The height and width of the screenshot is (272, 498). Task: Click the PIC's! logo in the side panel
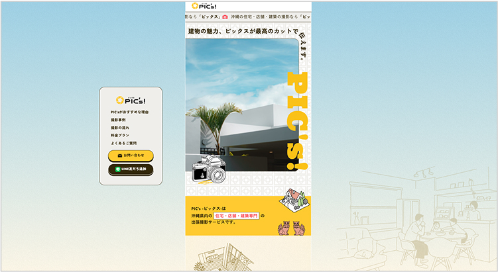point(131,100)
